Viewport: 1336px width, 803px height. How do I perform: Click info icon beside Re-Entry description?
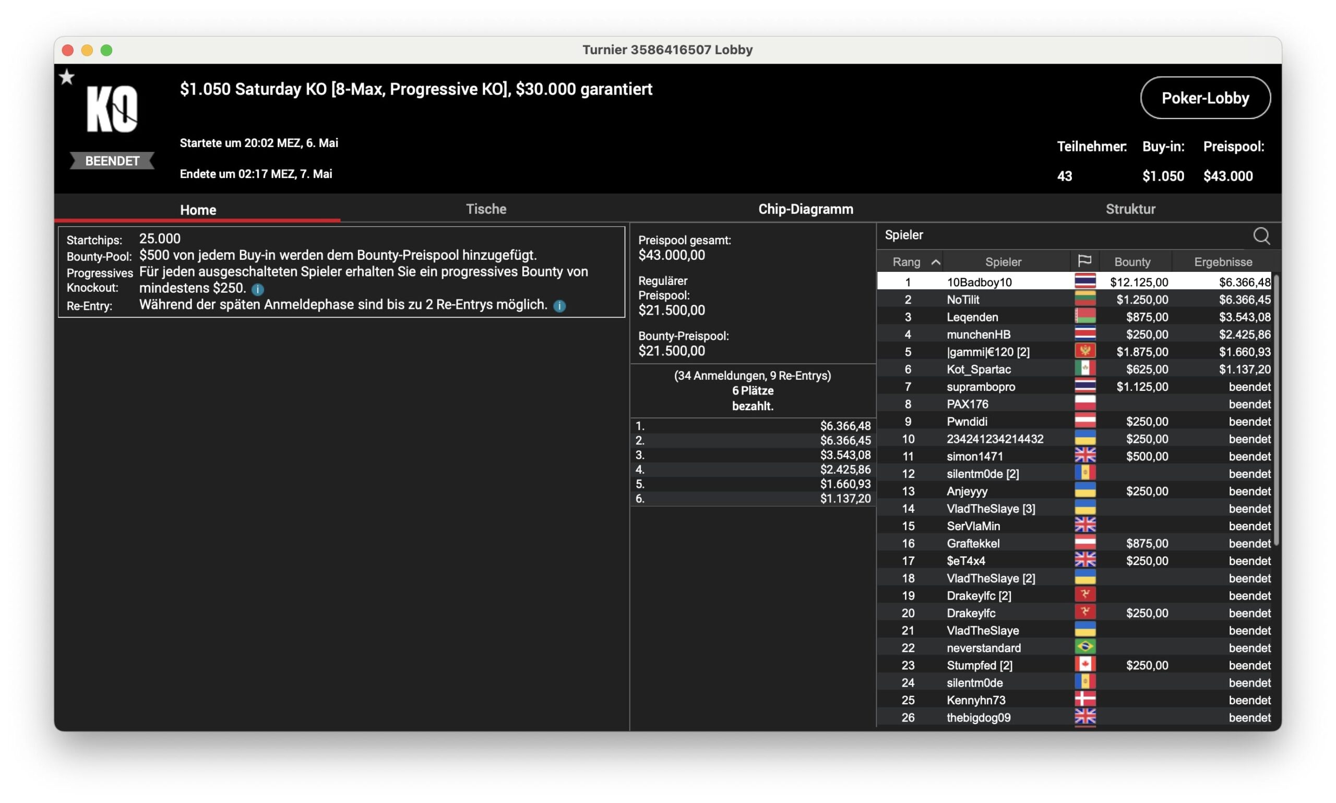click(559, 306)
